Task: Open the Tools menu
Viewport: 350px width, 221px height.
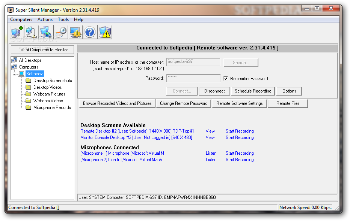Action: click(63, 19)
